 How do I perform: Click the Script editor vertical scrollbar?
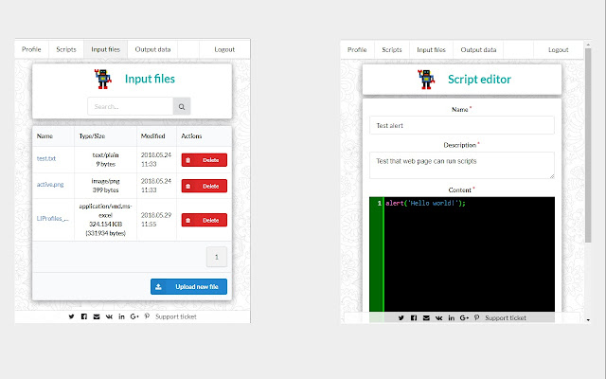(x=588, y=146)
